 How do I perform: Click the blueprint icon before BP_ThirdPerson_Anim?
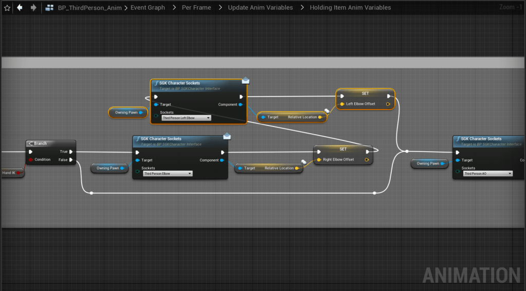(x=50, y=8)
